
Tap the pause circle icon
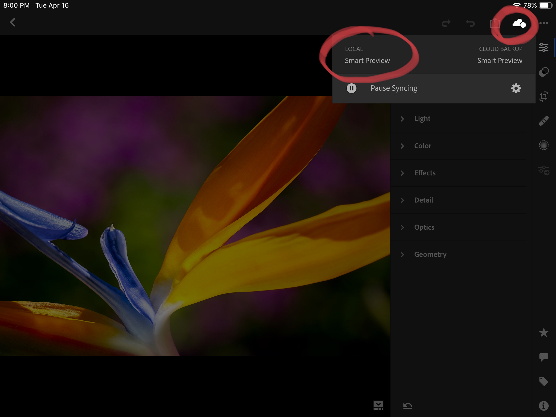(x=352, y=88)
